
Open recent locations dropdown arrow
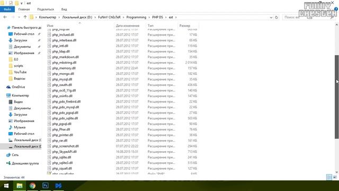coord(19,17)
